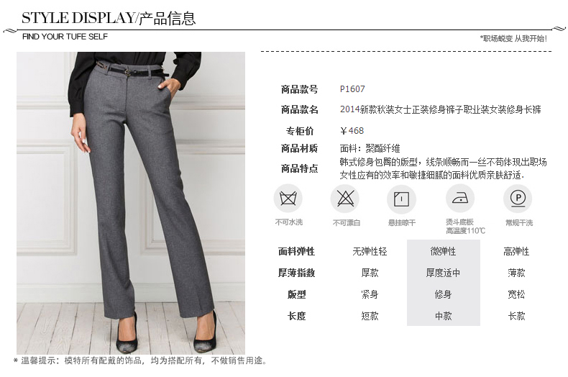Viewport: 568px width, 377px height.
Task: Click the iron 110℃ care icon
Action: [460, 199]
